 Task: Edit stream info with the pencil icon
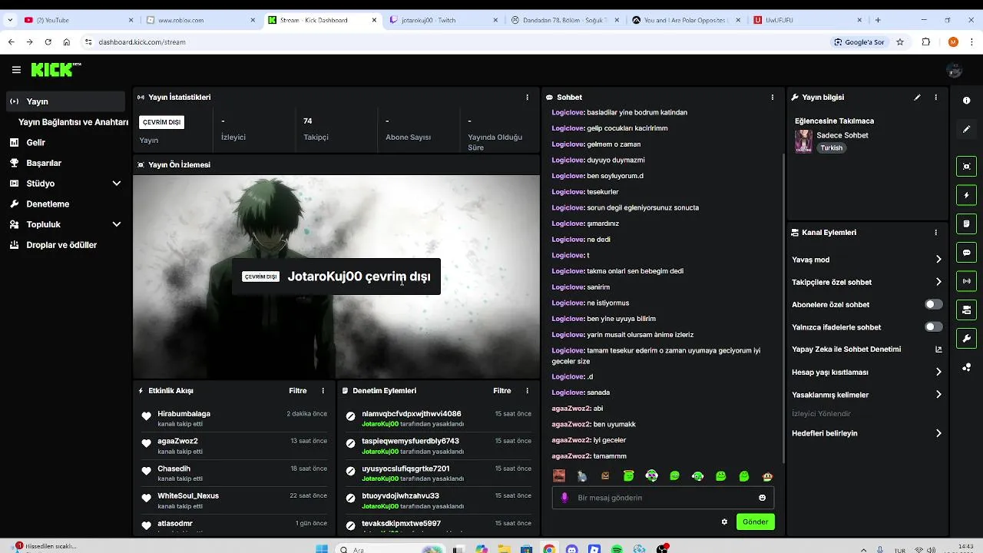(x=917, y=98)
